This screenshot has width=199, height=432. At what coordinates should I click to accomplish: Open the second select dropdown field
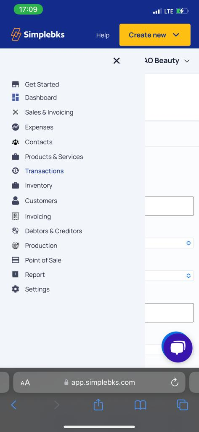tap(169, 275)
